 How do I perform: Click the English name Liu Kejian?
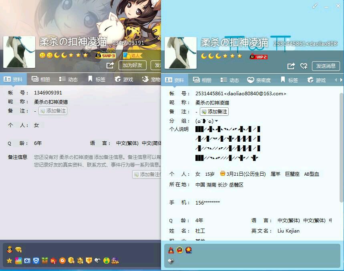(288, 231)
